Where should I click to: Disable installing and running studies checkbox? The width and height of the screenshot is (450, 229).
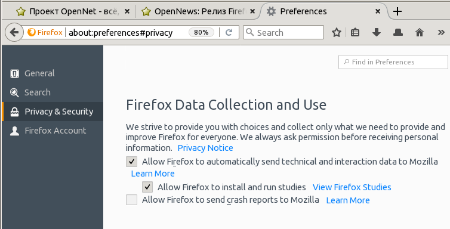[x=147, y=187]
